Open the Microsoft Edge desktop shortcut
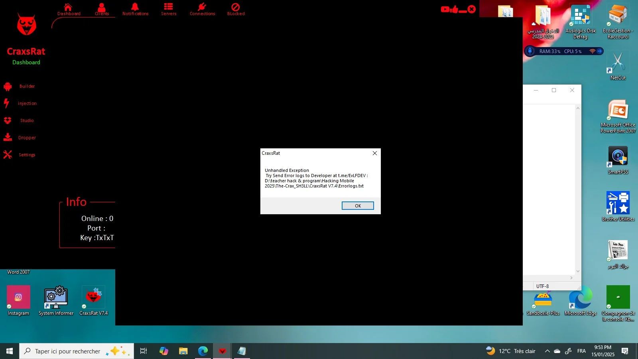The image size is (638, 359). pos(581,301)
